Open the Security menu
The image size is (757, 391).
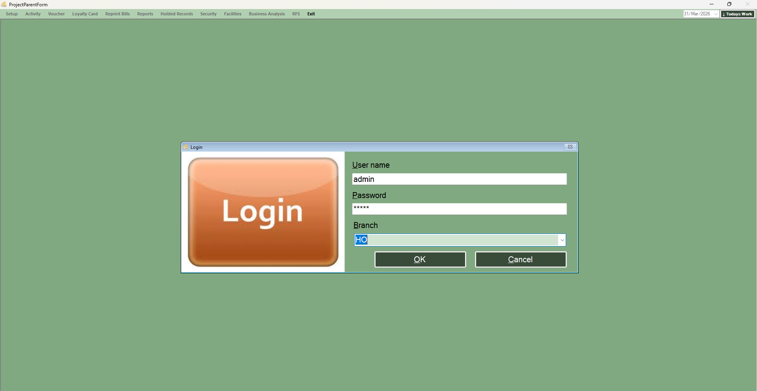click(x=208, y=14)
